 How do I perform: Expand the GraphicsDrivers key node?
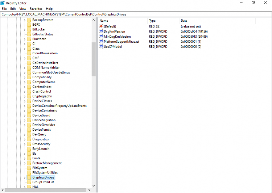pos(25,177)
